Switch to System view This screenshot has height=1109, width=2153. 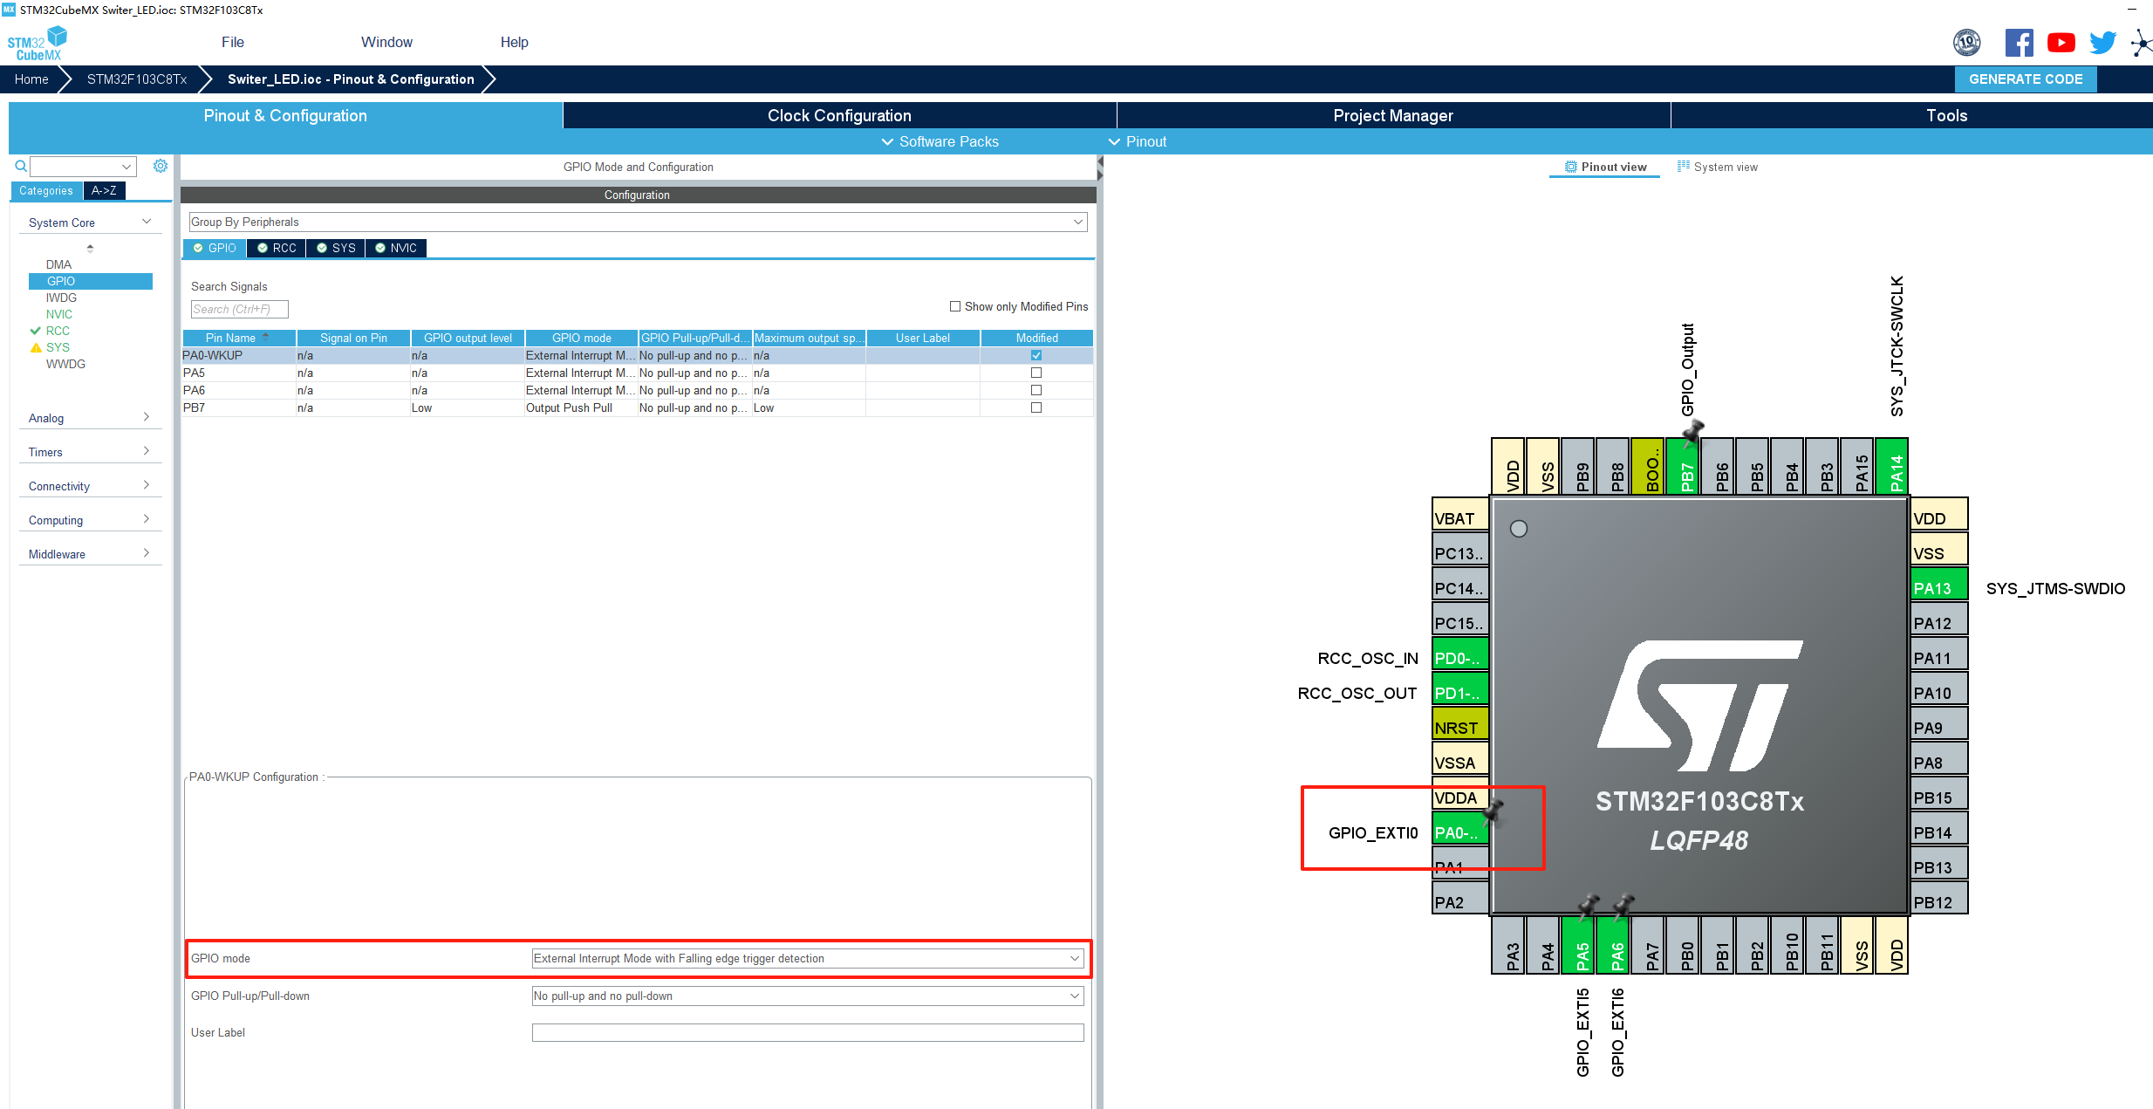[1718, 167]
